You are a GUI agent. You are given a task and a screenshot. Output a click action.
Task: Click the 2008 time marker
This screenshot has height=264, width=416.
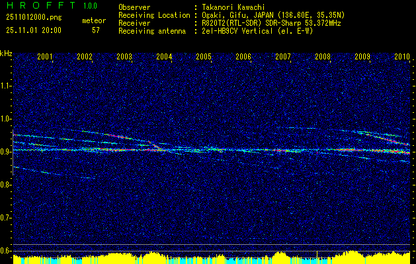(x=323, y=56)
